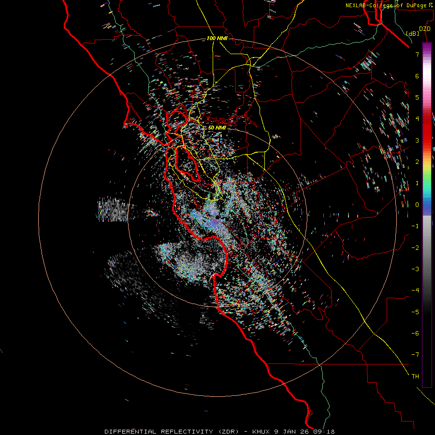Image resolution: width=435 pixels, height=435 pixels.
Task: Click the scale tick label -3
Action: (415, 269)
